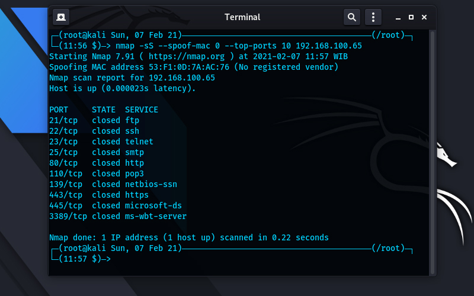Viewport: 474px width, 296px height.
Task: Click the 139/tcp netbios-ssn row
Action: [113, 184]
